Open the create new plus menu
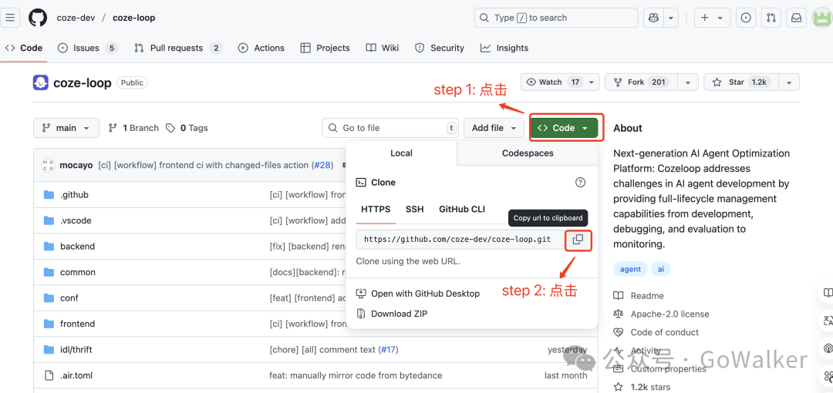 click(711, 18)
